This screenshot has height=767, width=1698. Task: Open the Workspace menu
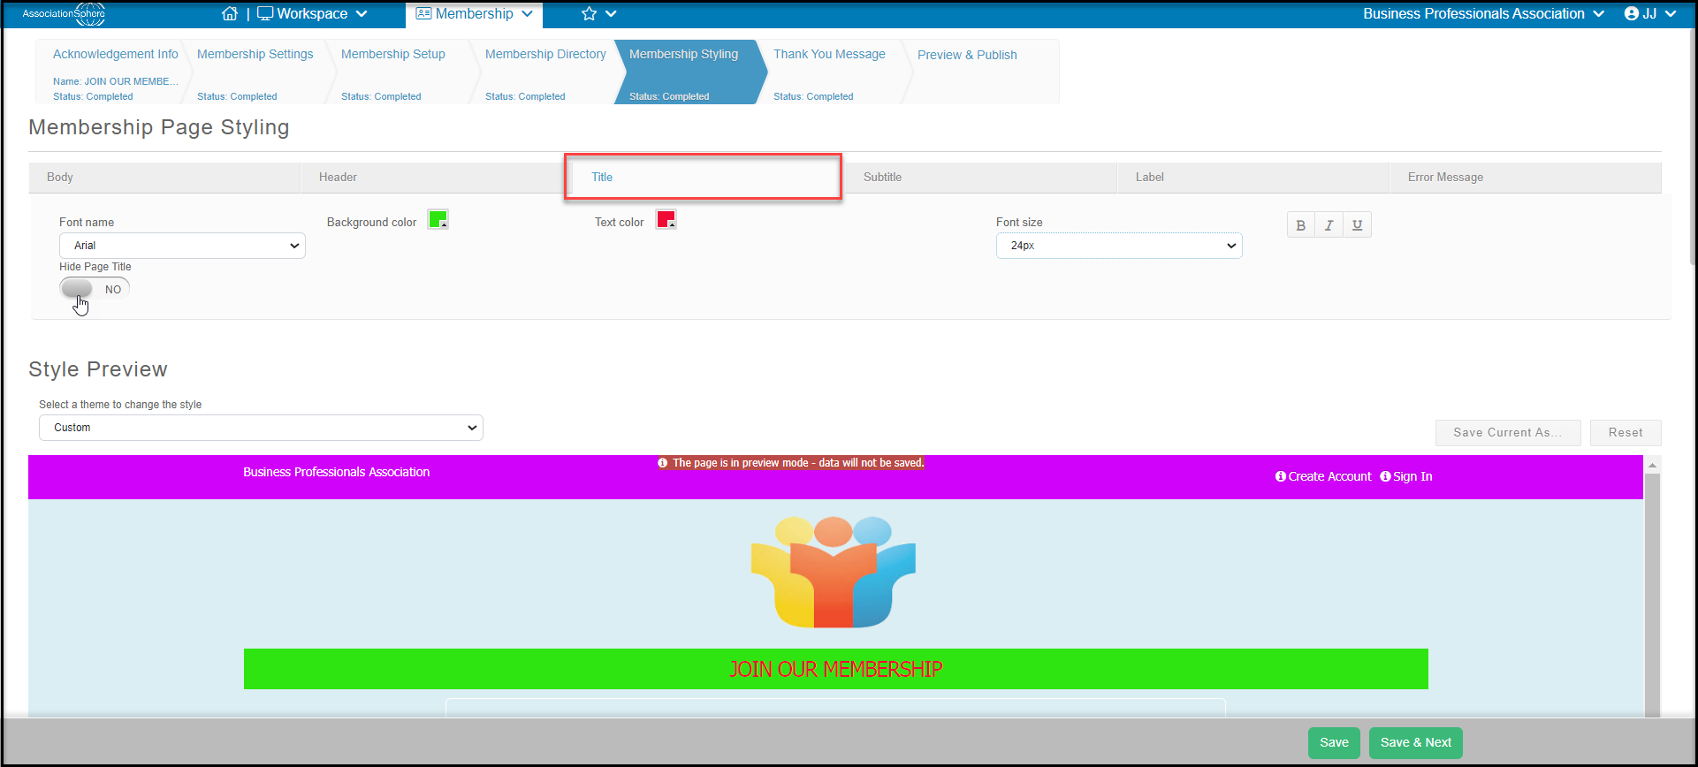[x=312, y=13]
